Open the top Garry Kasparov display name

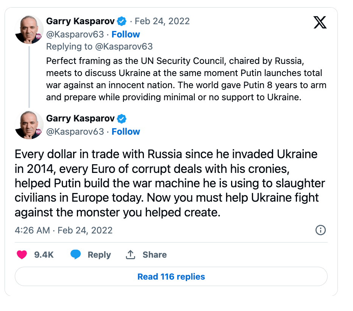(80, 21)
